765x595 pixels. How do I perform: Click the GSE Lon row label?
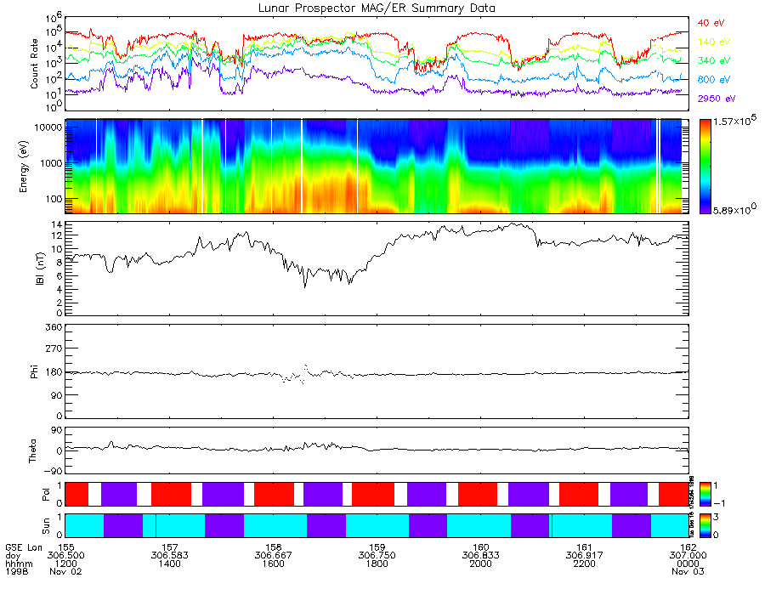pyautogui.click(x=24, y=547)
